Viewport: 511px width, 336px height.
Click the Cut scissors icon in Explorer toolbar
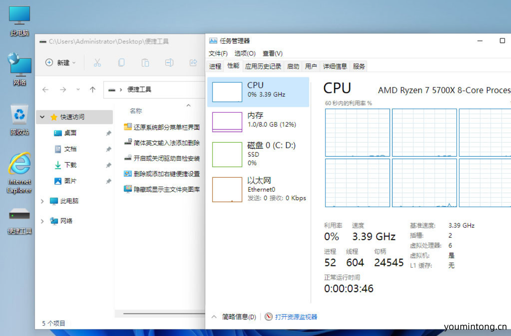97,63
